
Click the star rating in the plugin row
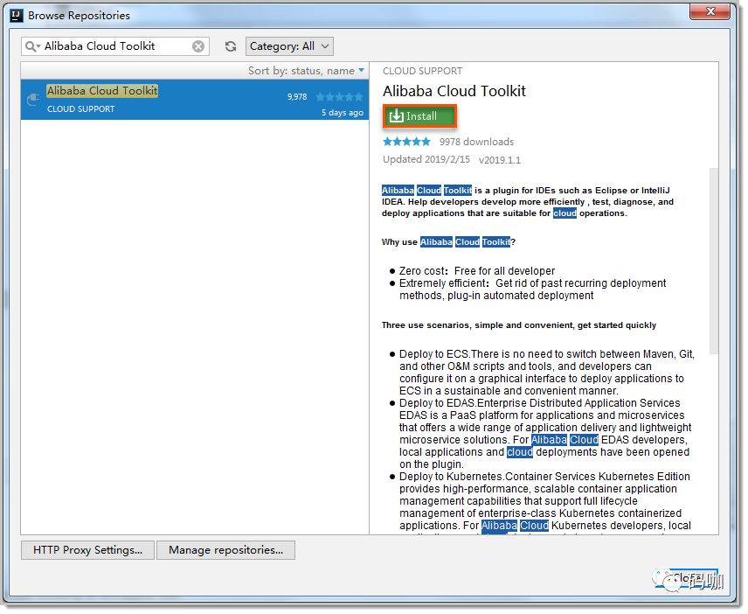[339, 97]
